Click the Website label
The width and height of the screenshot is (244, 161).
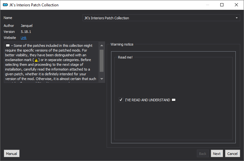click(10, 38)
